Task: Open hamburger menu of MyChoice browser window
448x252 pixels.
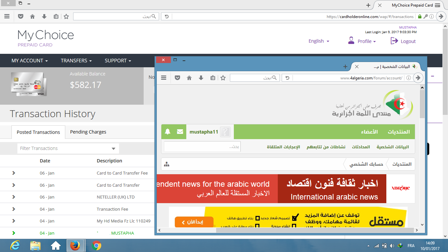Action: [7, 16]
